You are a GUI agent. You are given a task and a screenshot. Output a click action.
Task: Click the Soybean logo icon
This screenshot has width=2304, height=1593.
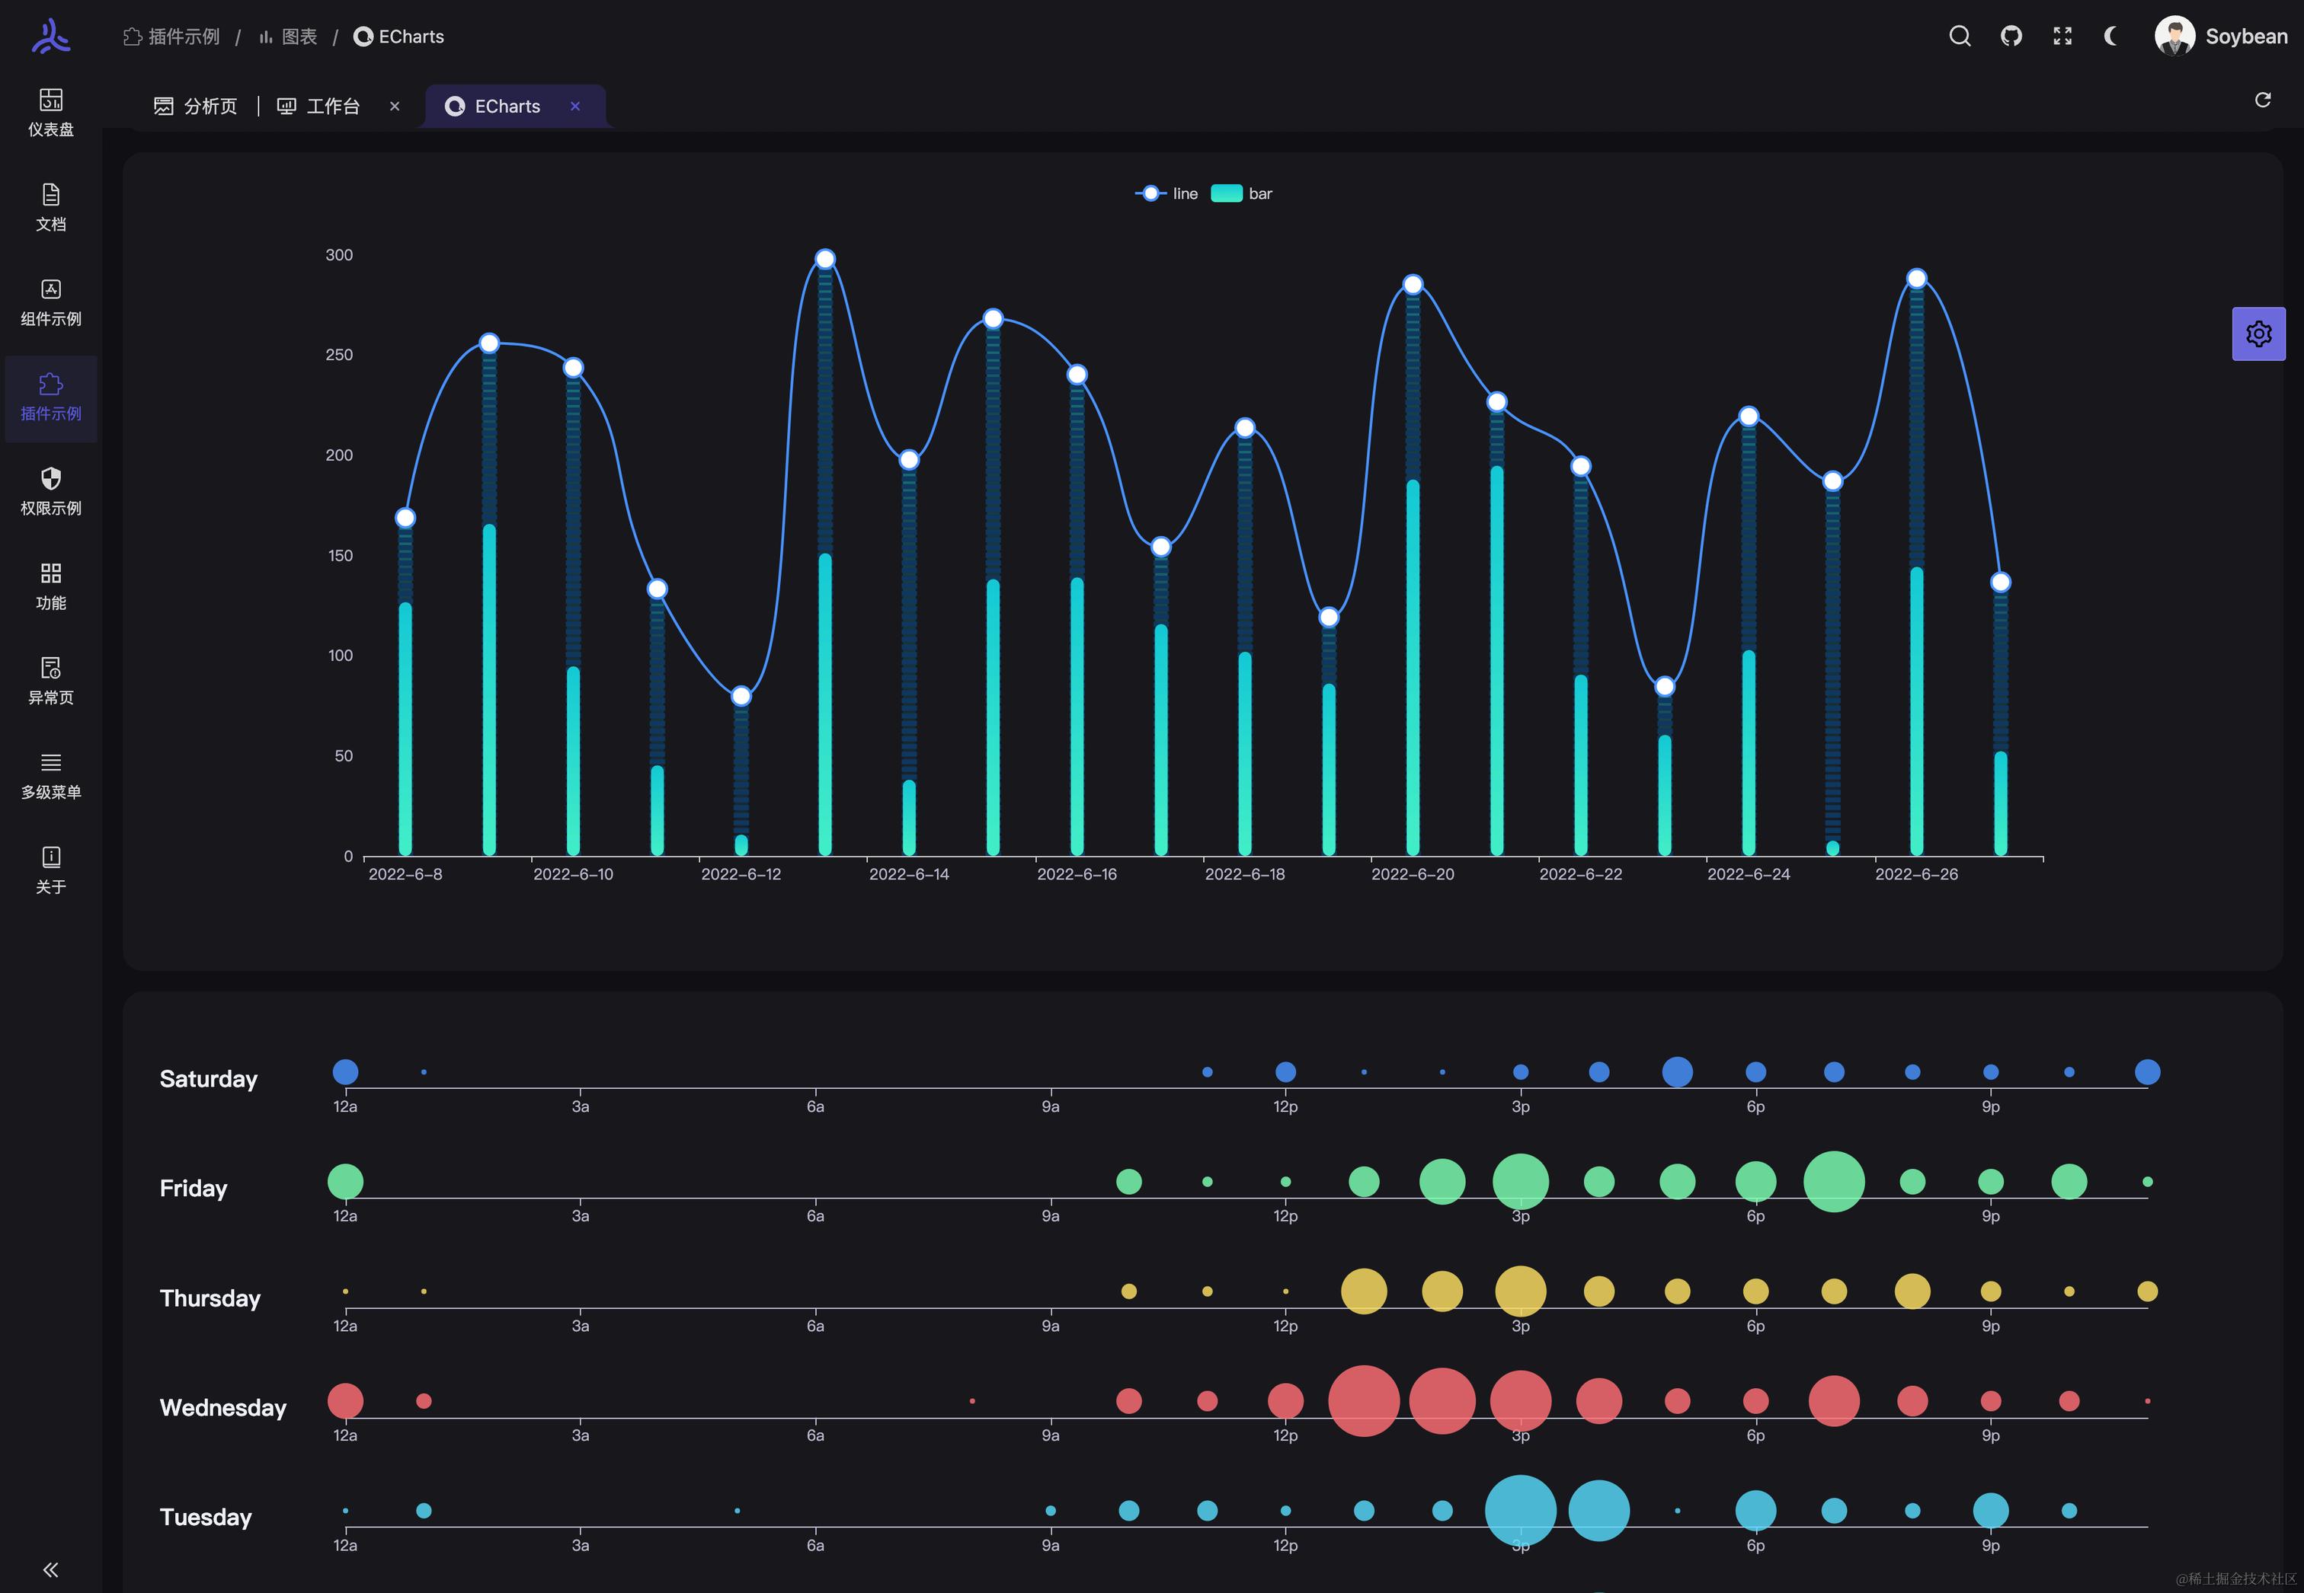[51, 37]
